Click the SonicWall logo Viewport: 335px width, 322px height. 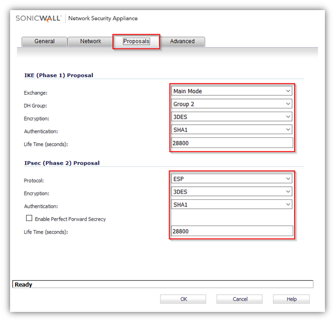tap(38, 18)
